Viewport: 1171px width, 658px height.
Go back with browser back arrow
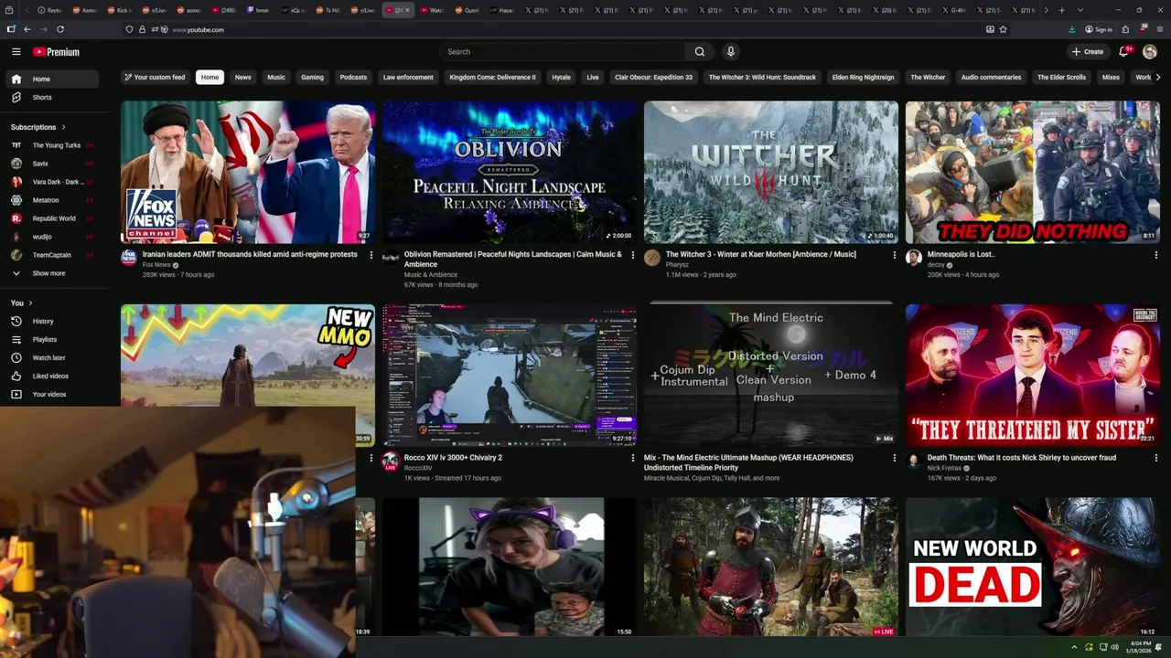tap(27, 29)
